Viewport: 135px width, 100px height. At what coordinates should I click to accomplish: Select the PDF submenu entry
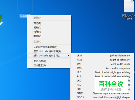point(102,89)
